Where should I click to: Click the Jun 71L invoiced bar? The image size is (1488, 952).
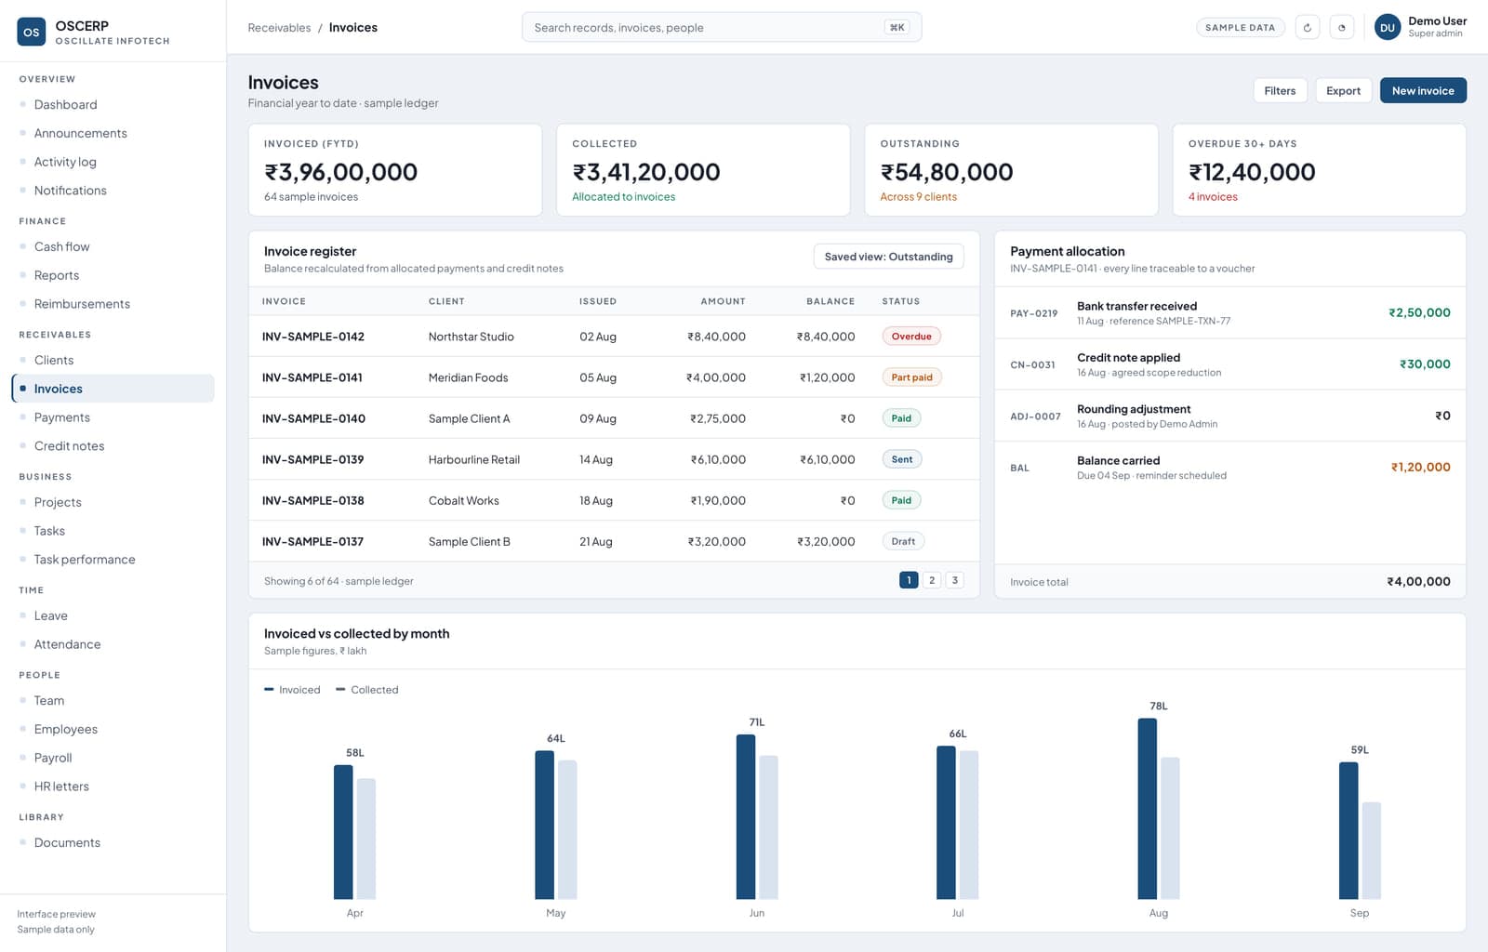(x=746, y=817)
